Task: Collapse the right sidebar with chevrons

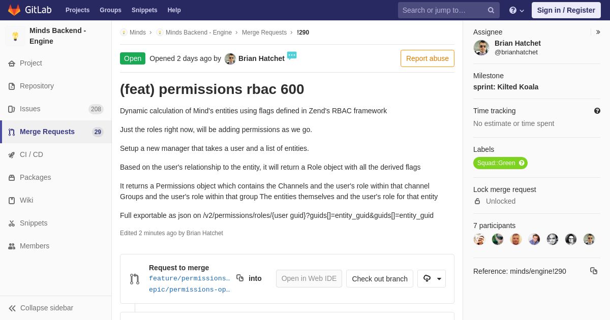Action: click(598, 32)
